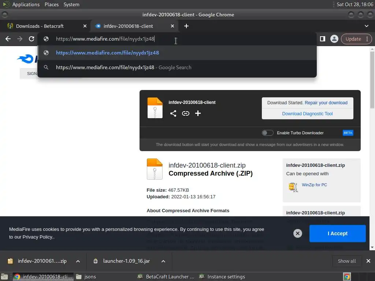
Task: Select the mediafire URL suggestion
Action: click(177, 53)
